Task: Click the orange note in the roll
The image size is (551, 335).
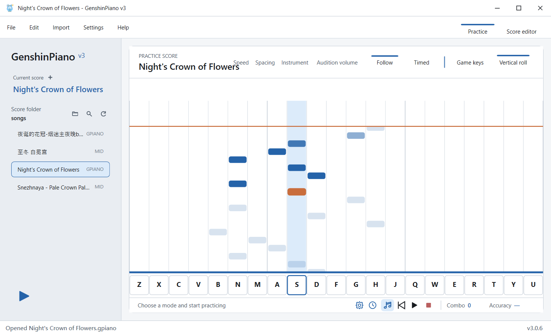Action: (x=297, y=192)
